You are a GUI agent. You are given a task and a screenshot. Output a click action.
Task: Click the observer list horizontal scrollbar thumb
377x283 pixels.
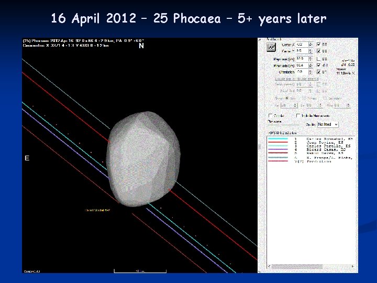(297, 267)
